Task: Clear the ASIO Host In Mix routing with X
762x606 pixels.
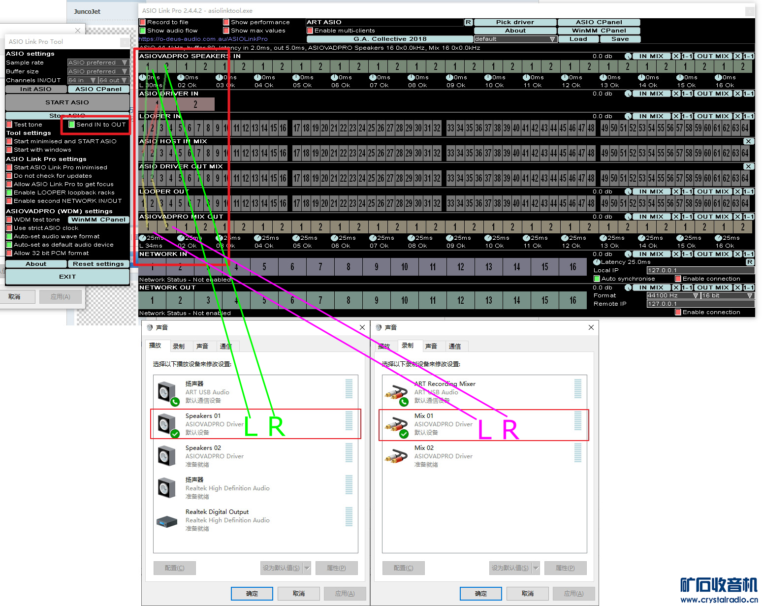Action: (748, 141)
